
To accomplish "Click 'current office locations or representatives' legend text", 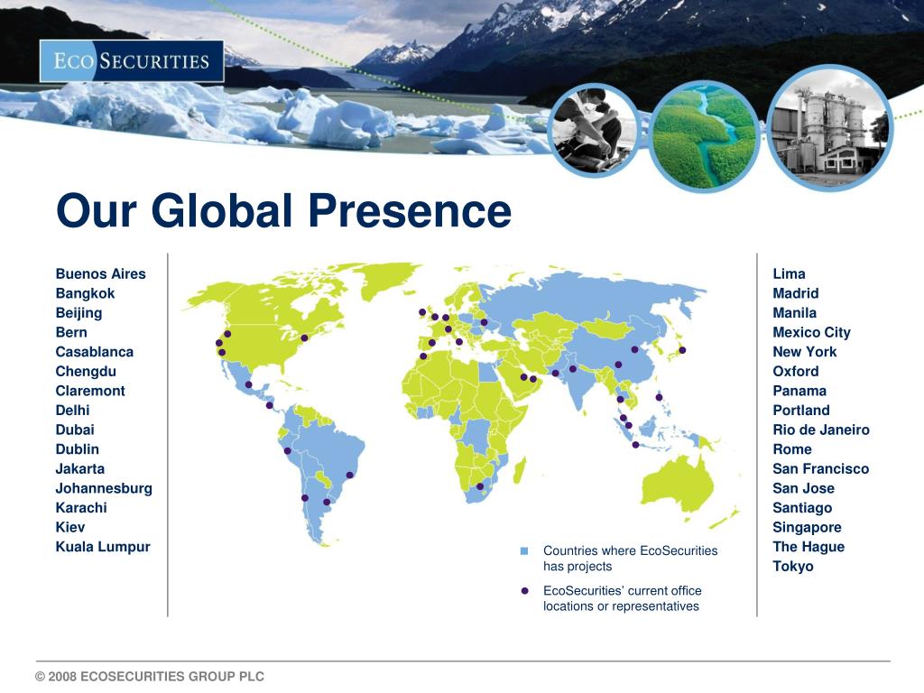I will [623, 598].
